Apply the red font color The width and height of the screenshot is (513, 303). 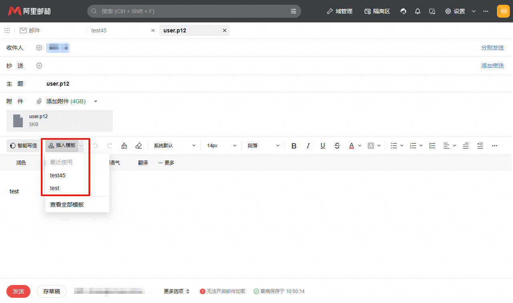352,146
